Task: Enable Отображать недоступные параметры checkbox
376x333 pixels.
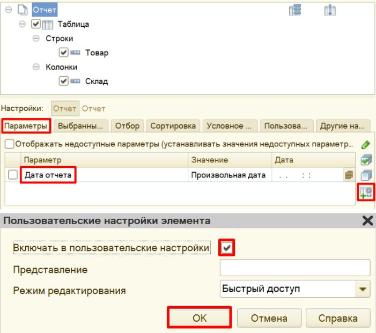Action: pos(9,144)
